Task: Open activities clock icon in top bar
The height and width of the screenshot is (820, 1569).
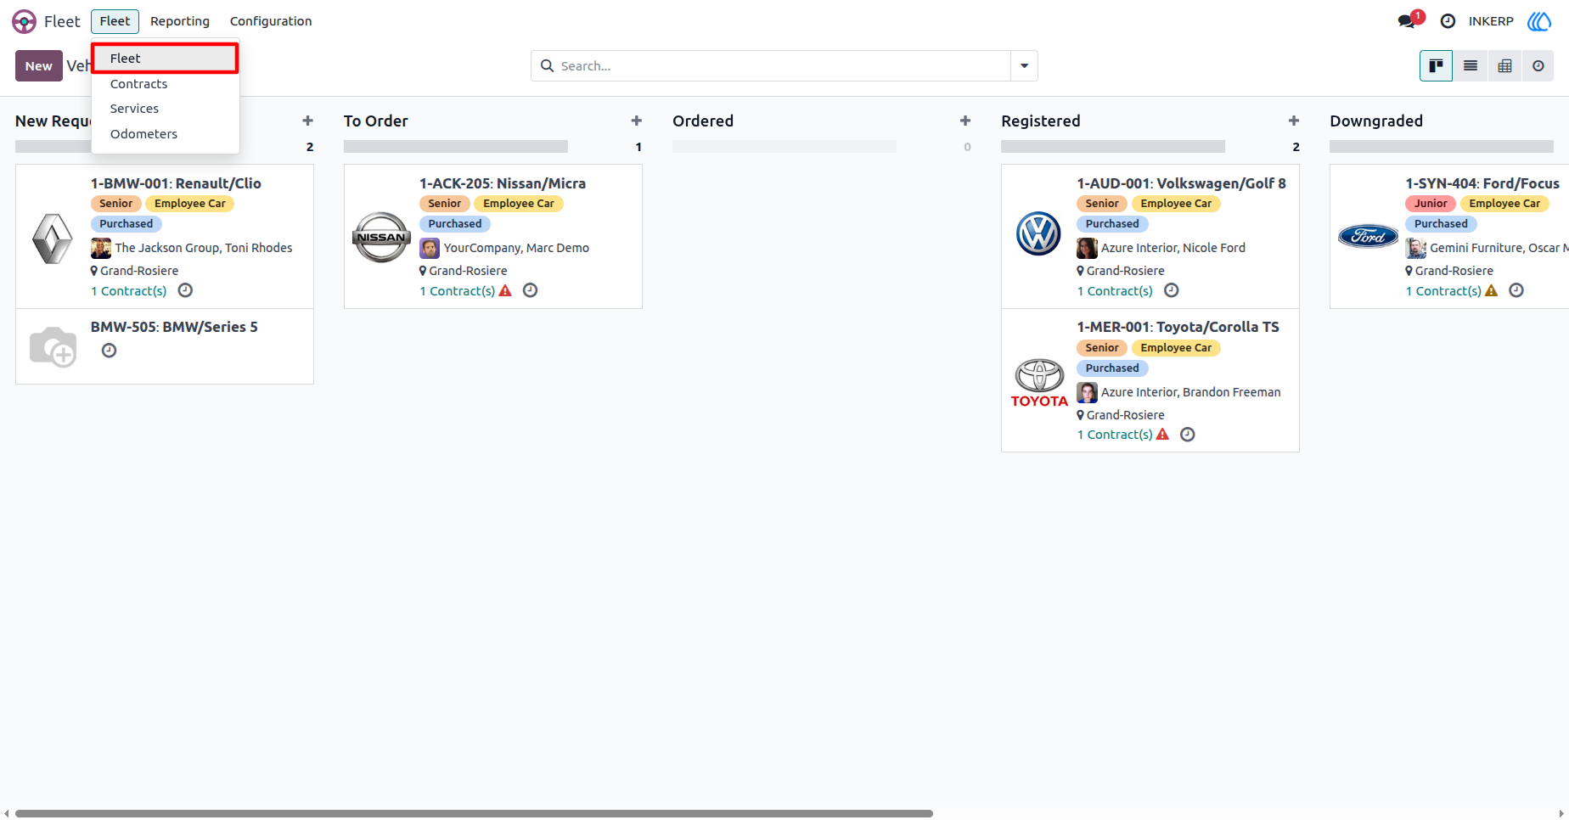Action: point(1448,21)
